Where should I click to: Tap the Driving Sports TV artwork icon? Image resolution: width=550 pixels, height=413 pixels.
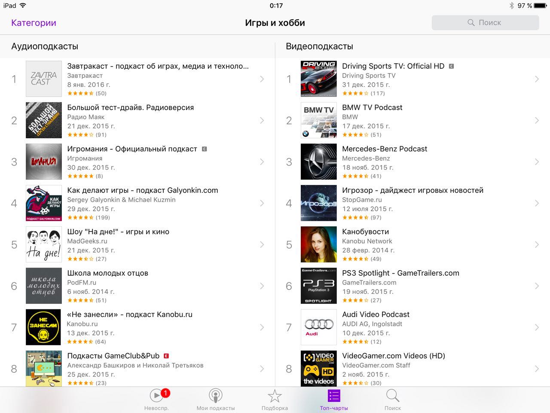point(319,79)
